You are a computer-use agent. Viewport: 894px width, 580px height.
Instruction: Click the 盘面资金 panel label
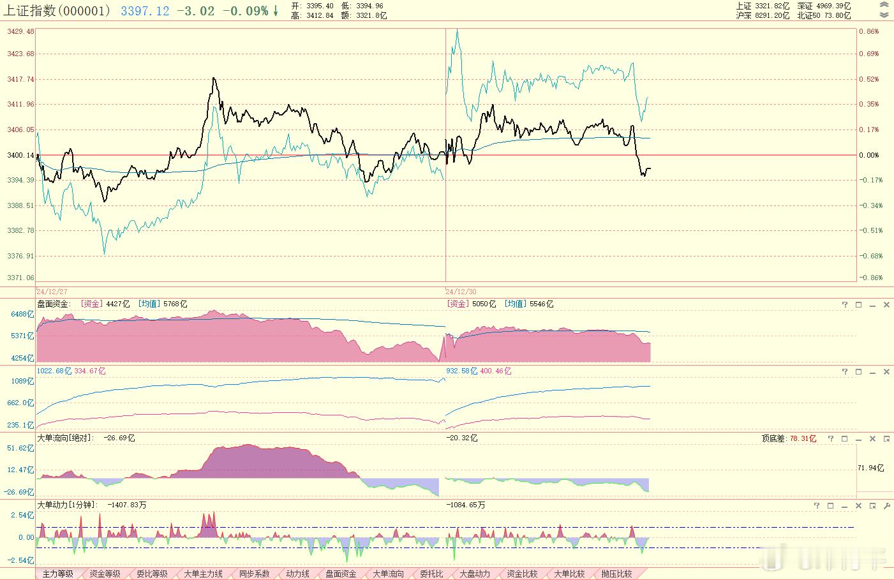pos(54,304)
